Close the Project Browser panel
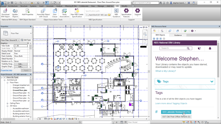The height and width of the screenshot is (124, 221). tap(31, 74)
